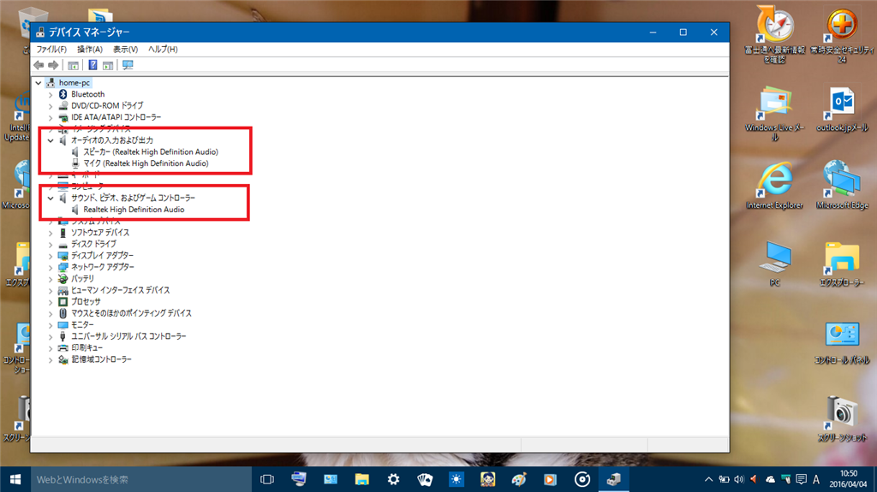Select the スピーカー (Realtek High Definition Audio) device
This screenshot has width=877, height=492.
pos(151,152)
